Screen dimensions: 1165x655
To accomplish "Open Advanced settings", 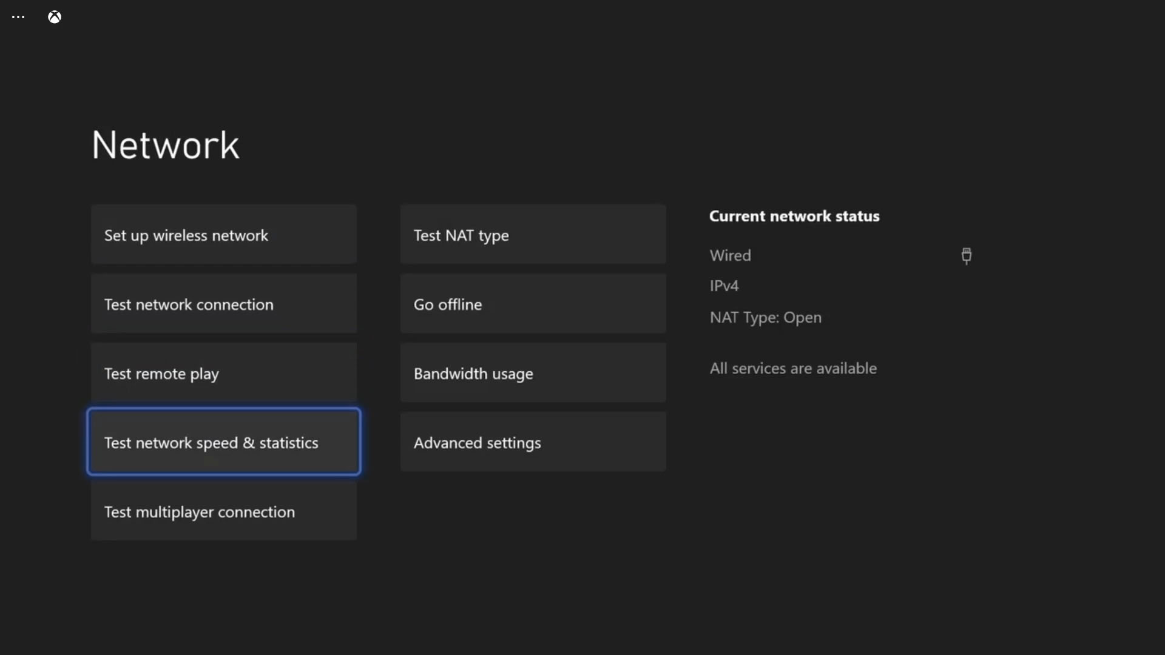I will coord(533,443).
